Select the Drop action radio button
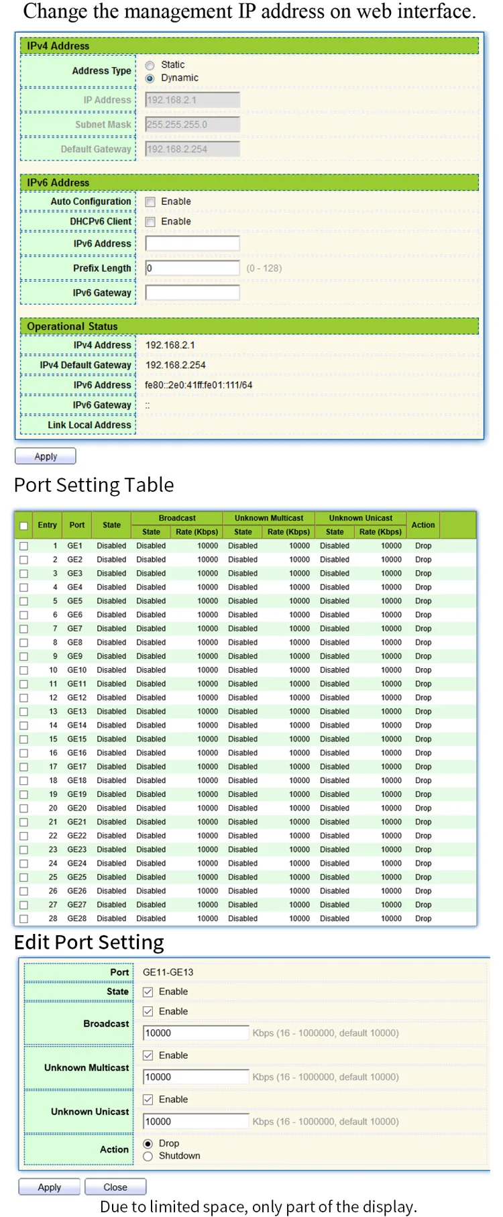 [148, 1144]
